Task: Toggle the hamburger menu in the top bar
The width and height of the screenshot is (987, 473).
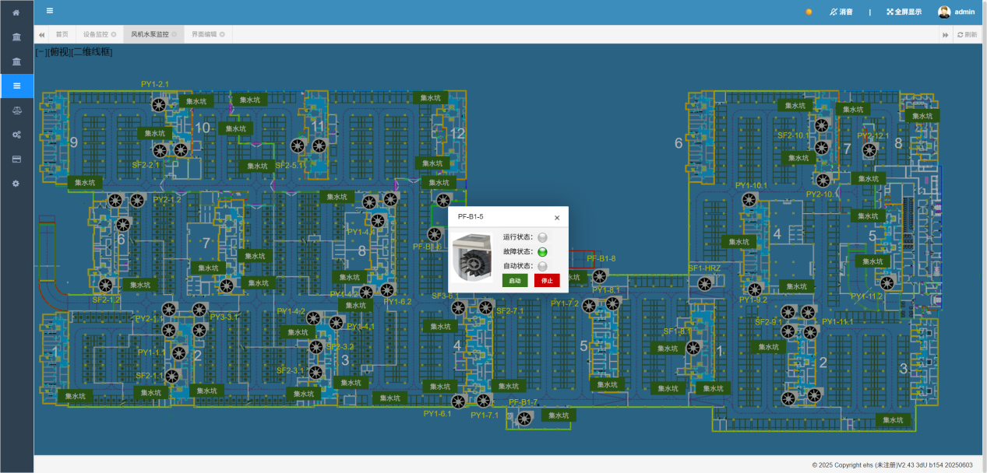Action: 50,11
